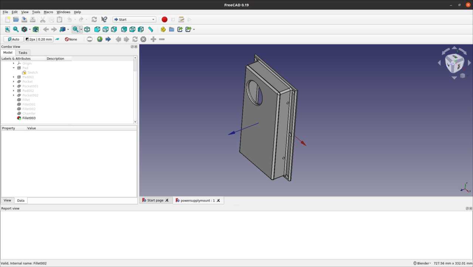This screenshot has width=473, height=267.
Task: Toggle Report view floating window button
Action: [467, 208]
